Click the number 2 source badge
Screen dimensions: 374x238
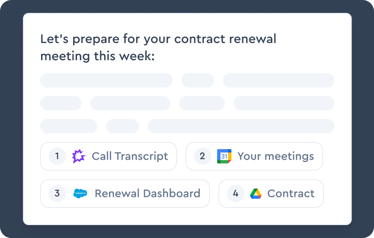pos(203,156)
